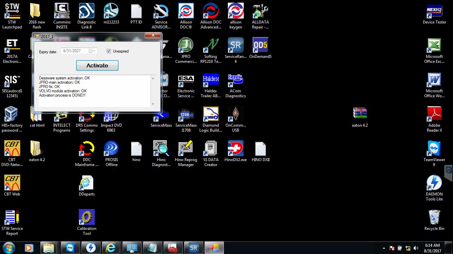Launch Allison DOC Advanced shortcut
The height and width of the screenshot is (254, 453).
[x=211, y=16]
